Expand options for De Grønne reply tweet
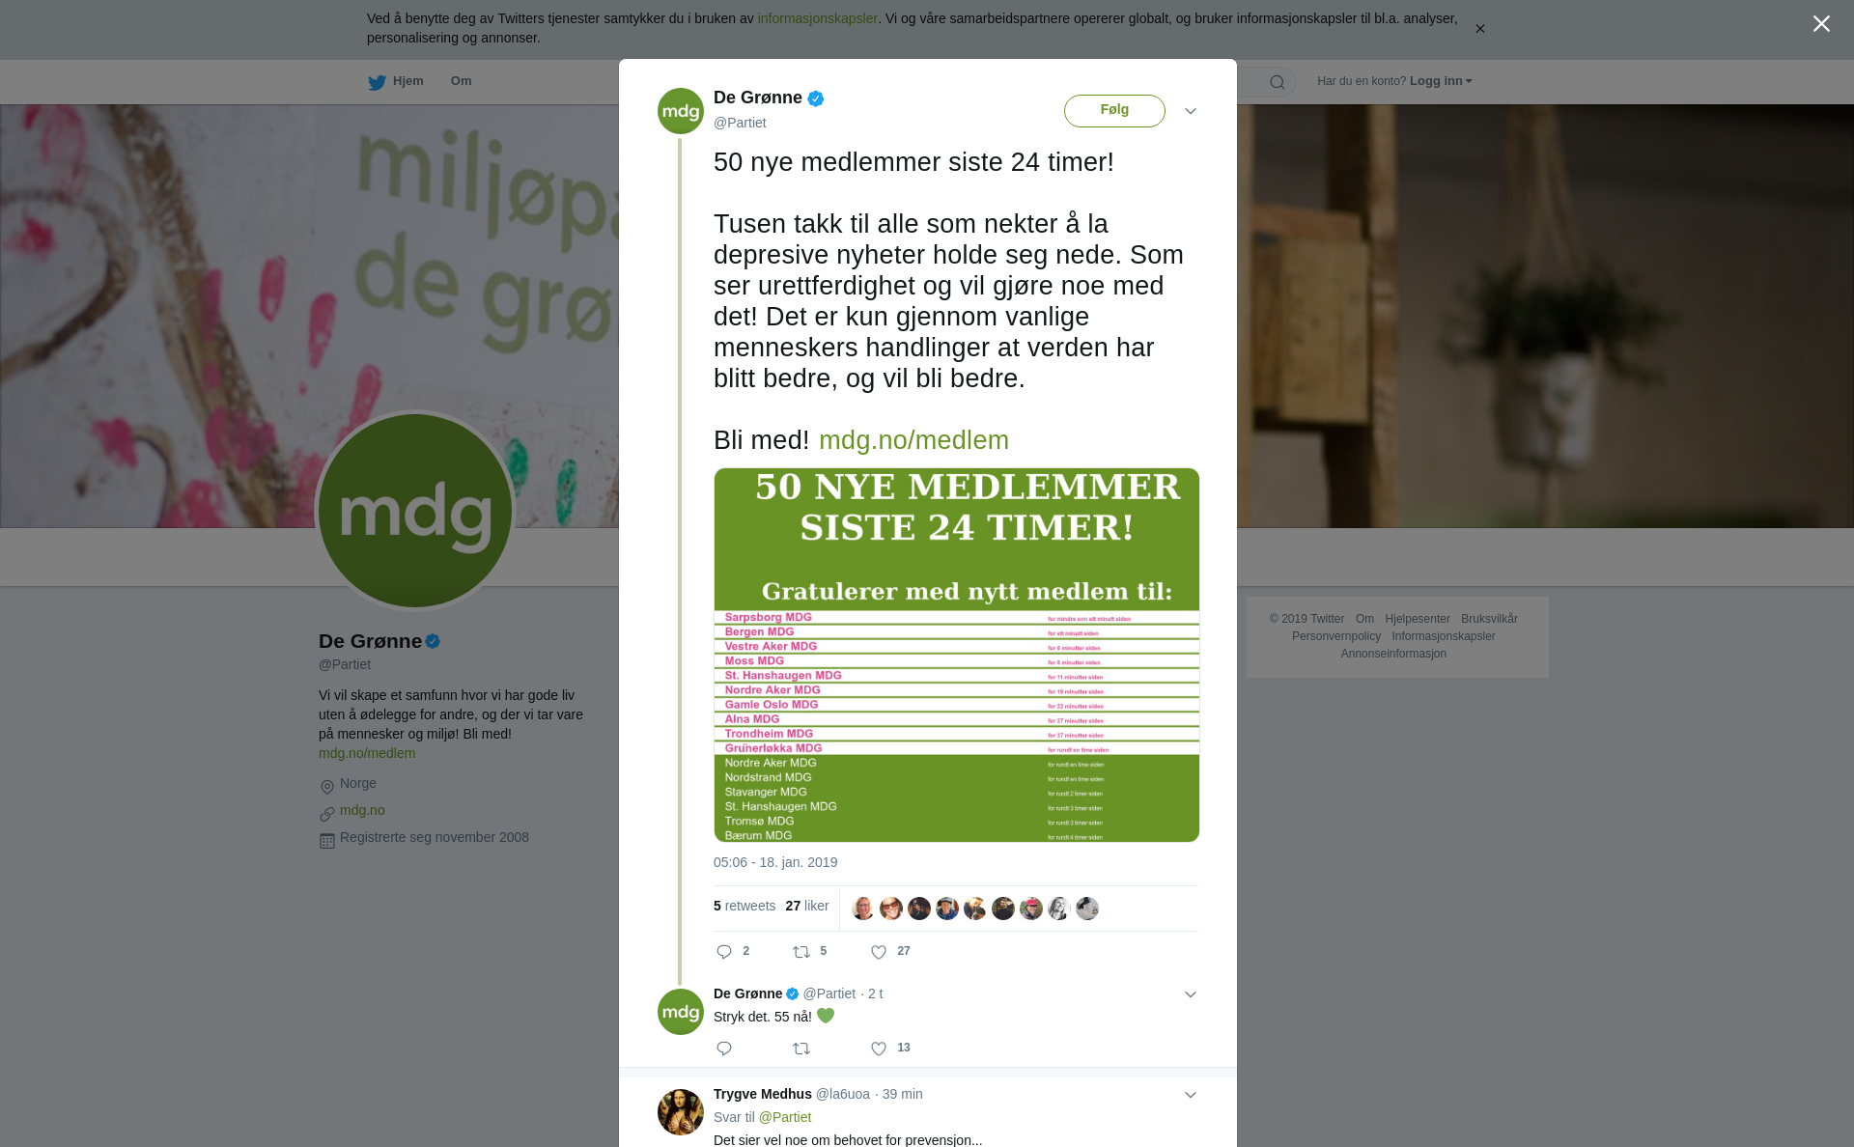Image resolution: width=1854 pixels, height=1147 pixels. tap(1191, 994)
